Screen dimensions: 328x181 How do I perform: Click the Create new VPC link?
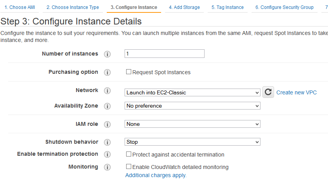(x=297, y=92)
